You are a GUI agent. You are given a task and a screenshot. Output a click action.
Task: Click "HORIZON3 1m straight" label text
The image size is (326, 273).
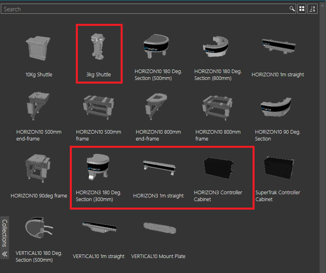158,195
